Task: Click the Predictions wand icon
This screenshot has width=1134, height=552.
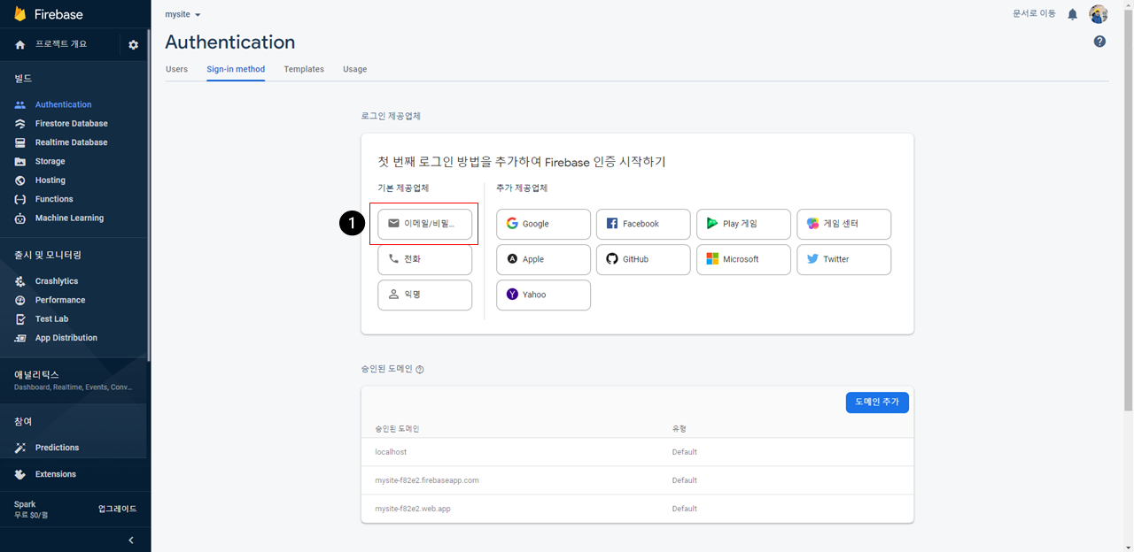Action: [x=20, y=448]
